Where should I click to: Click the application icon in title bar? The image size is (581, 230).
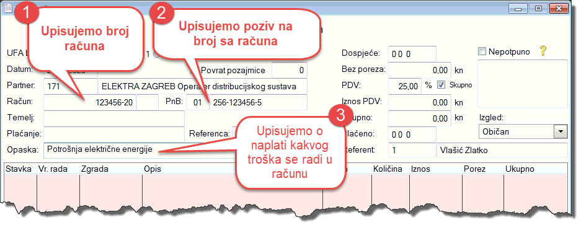coord(8,8)
